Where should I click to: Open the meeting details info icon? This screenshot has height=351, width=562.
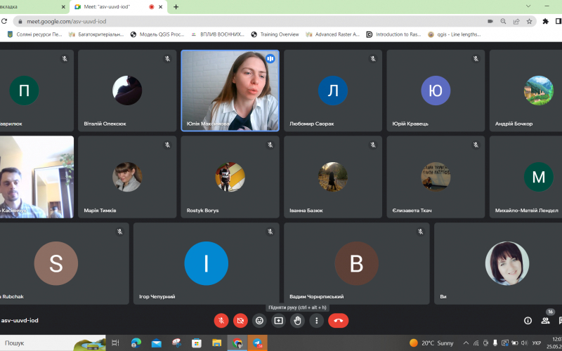[528, 321]
